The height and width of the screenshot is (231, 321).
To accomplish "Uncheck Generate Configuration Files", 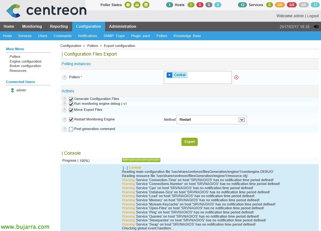I will (x=71, y=99).
